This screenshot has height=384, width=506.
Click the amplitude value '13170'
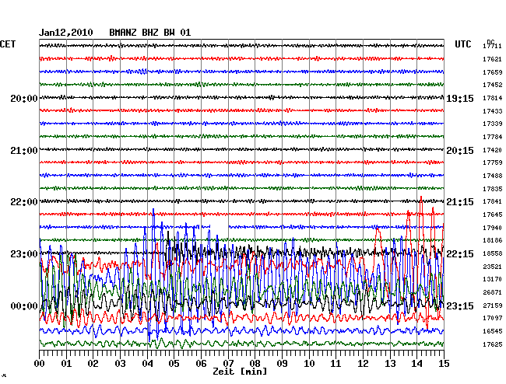click(x=493, y=279)
